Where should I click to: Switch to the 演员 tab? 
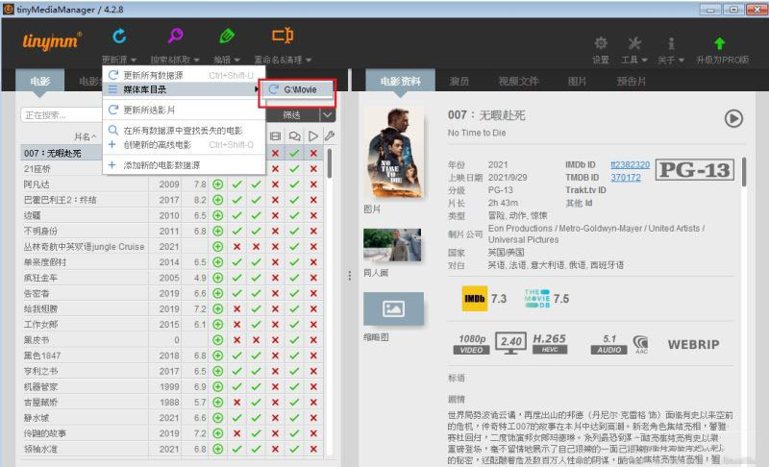459,81
